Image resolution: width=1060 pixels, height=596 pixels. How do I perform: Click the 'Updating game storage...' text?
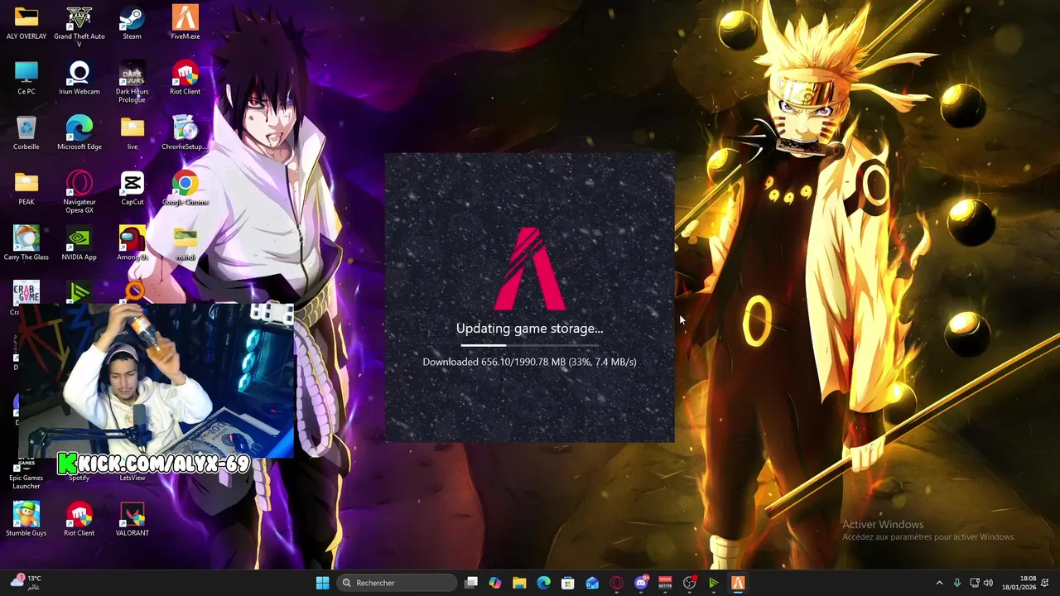[529, 329]
